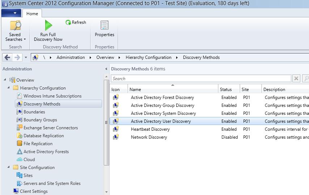Expand the breadcrumb arrow after Administration

90,57
